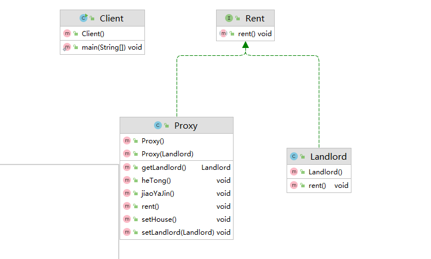Click the Landlord class icon
Viewport: 431px width, 259px height.
293,156
